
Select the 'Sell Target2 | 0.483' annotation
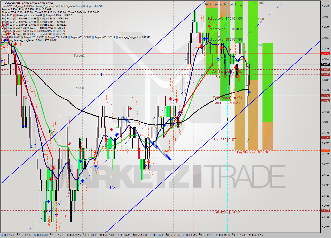(228, 98)
